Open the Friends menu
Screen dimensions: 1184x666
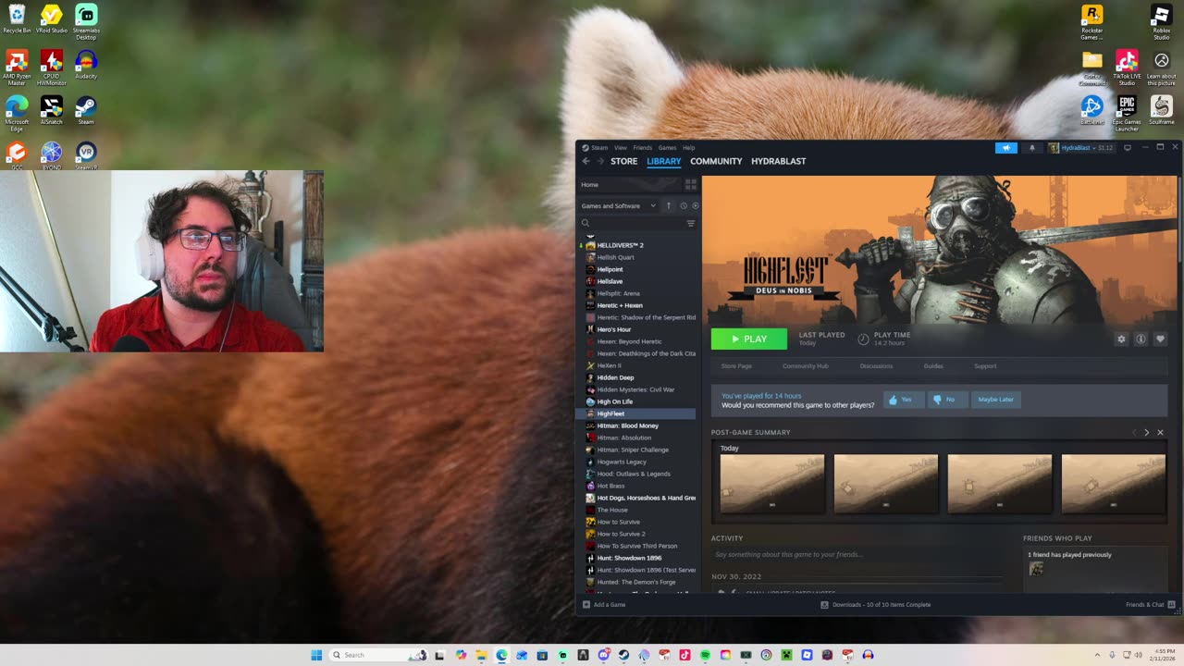click(x=642, y=148)
